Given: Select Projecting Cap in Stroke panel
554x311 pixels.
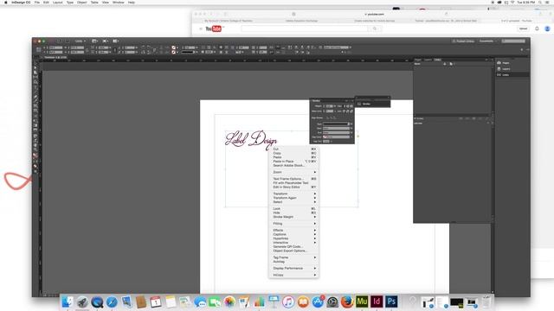Looking at the screenshot, I should click(351, 106).
